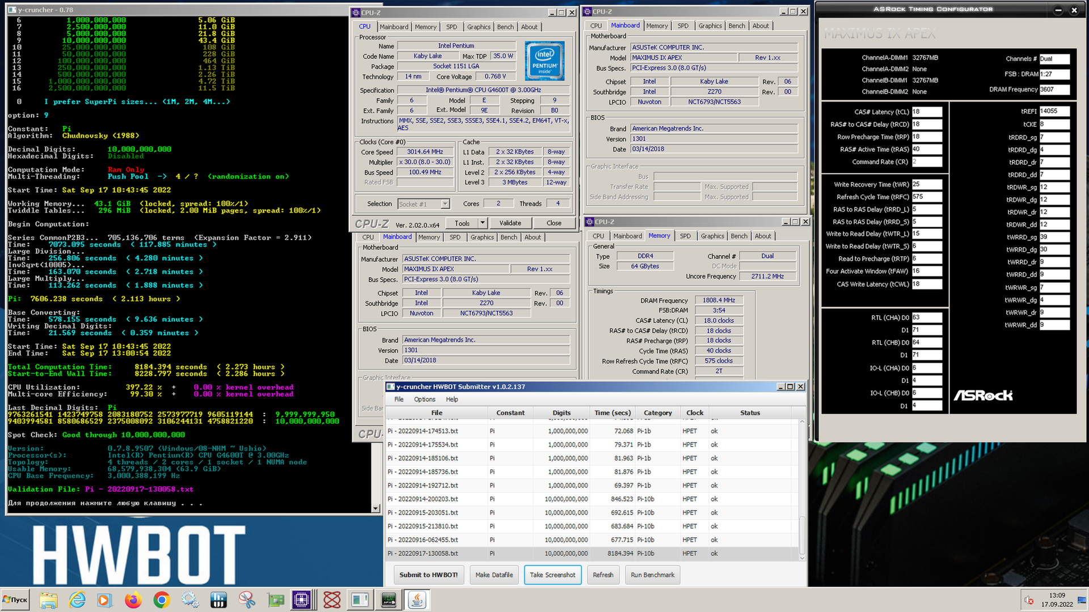This screenshot has width=1089, height=612.
Task: Open the Options menu in HWBOT Submitter
Action: (424, 399)
